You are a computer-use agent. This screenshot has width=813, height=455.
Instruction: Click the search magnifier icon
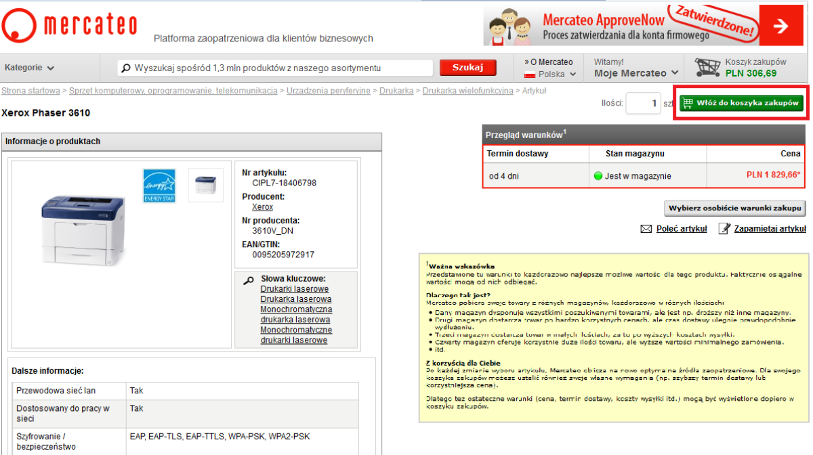125,68
